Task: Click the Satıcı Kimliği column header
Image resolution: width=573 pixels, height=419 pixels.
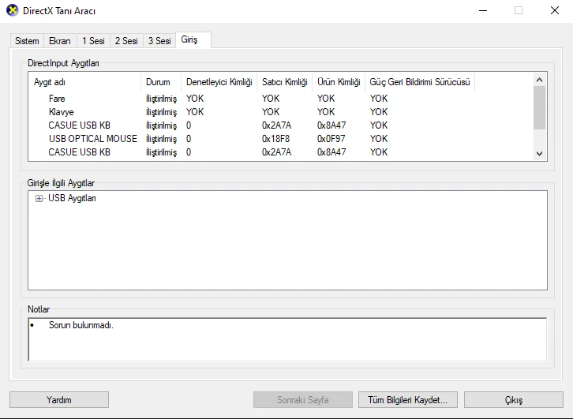Action: click(x=284, y=82)
